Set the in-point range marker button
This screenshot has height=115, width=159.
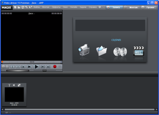[x=13, y=67]
